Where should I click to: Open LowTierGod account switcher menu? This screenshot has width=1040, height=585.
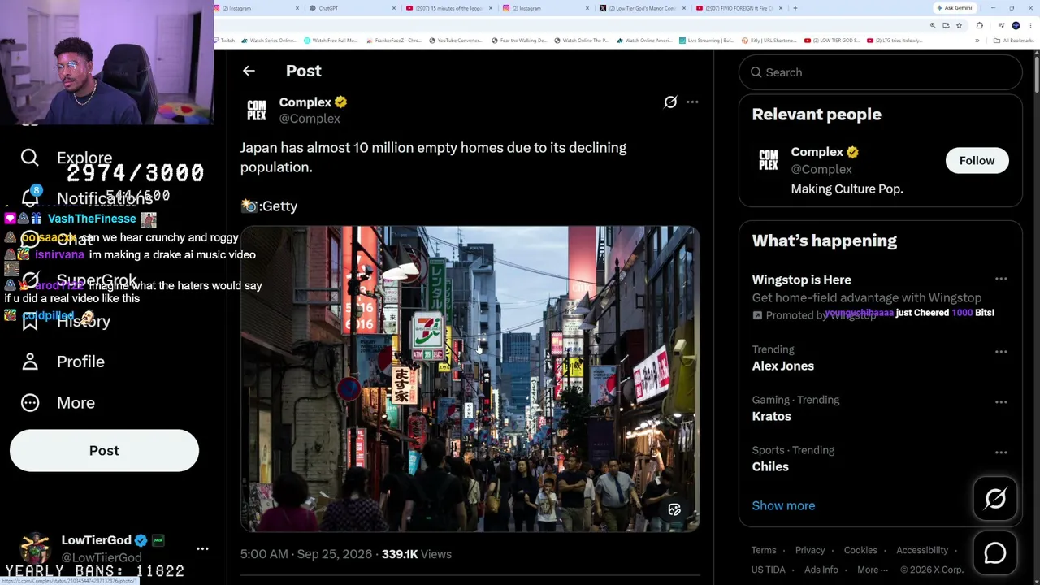(x=202, y=549)
